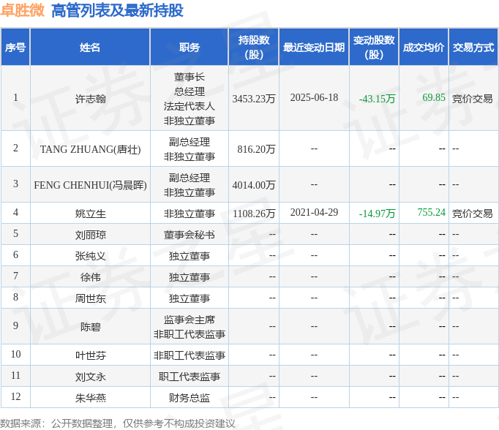Click the 变动股数(股) column header
This screenshot has height=430, width=499.
[x=374, y=47]
